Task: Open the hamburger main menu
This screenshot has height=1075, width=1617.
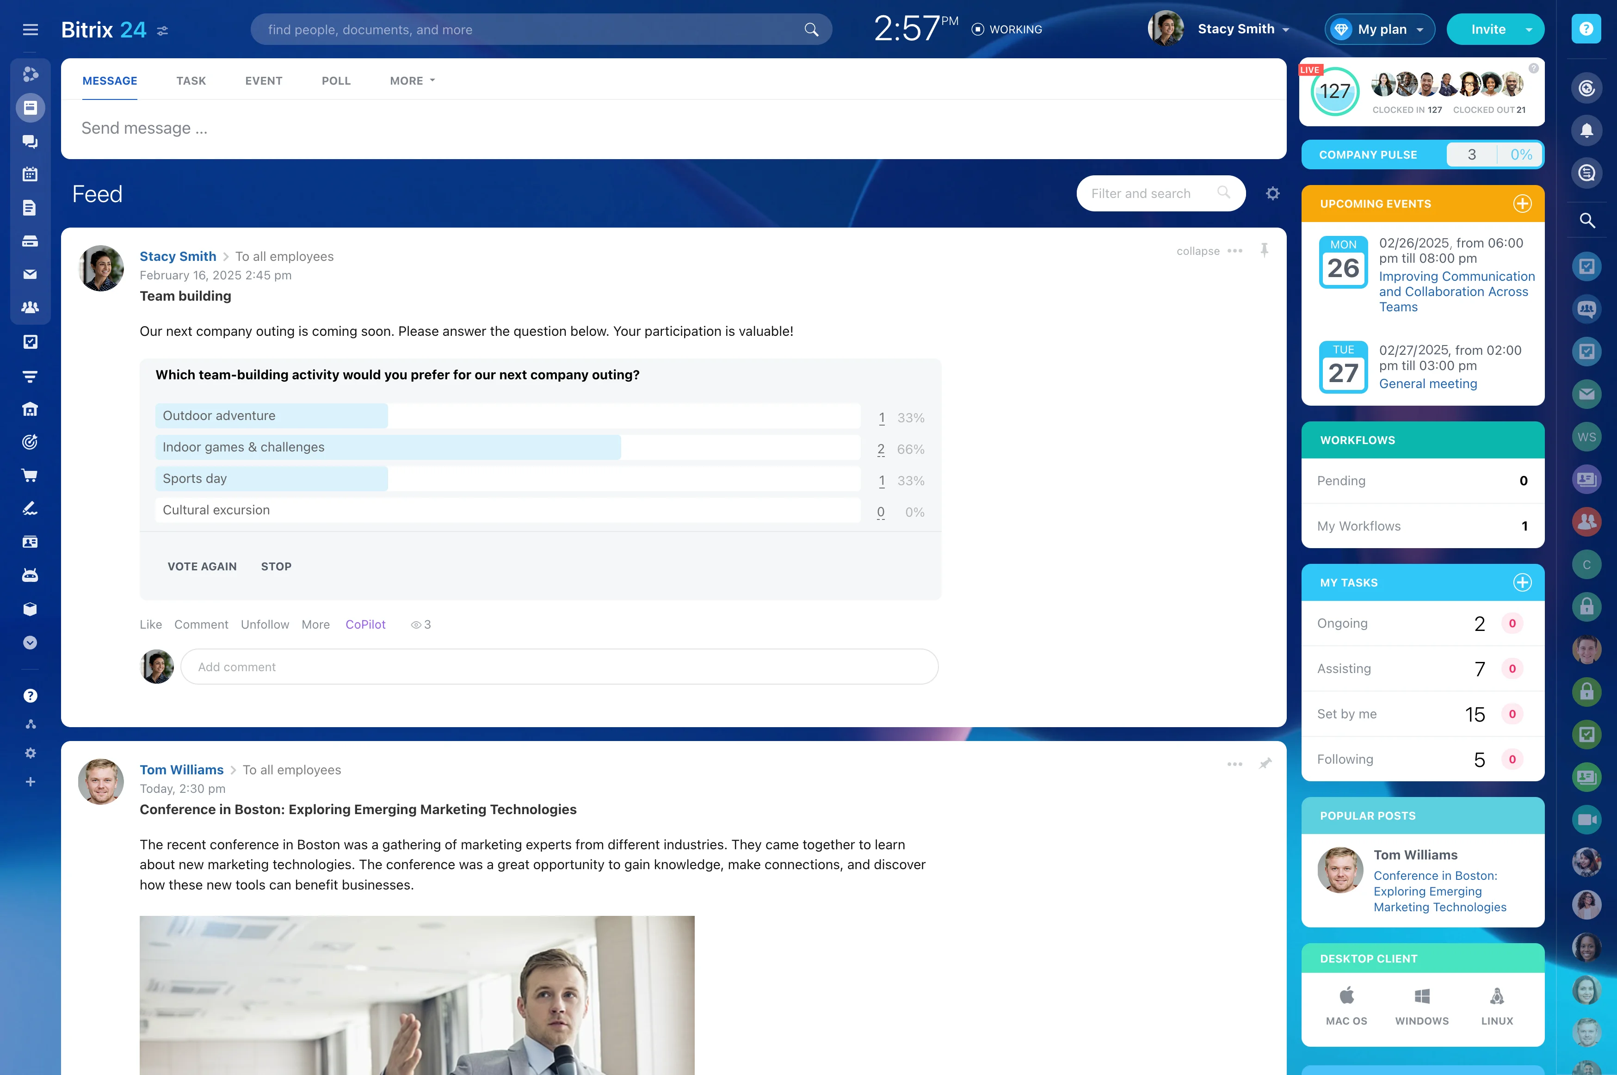Action: (30, 30)
